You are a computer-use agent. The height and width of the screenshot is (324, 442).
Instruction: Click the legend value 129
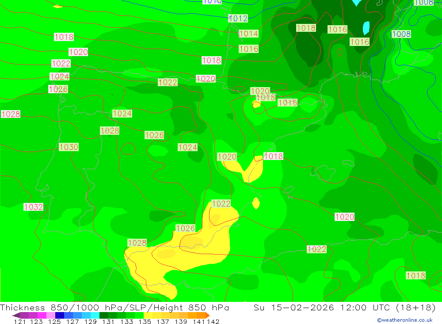[x=91, y=321]
